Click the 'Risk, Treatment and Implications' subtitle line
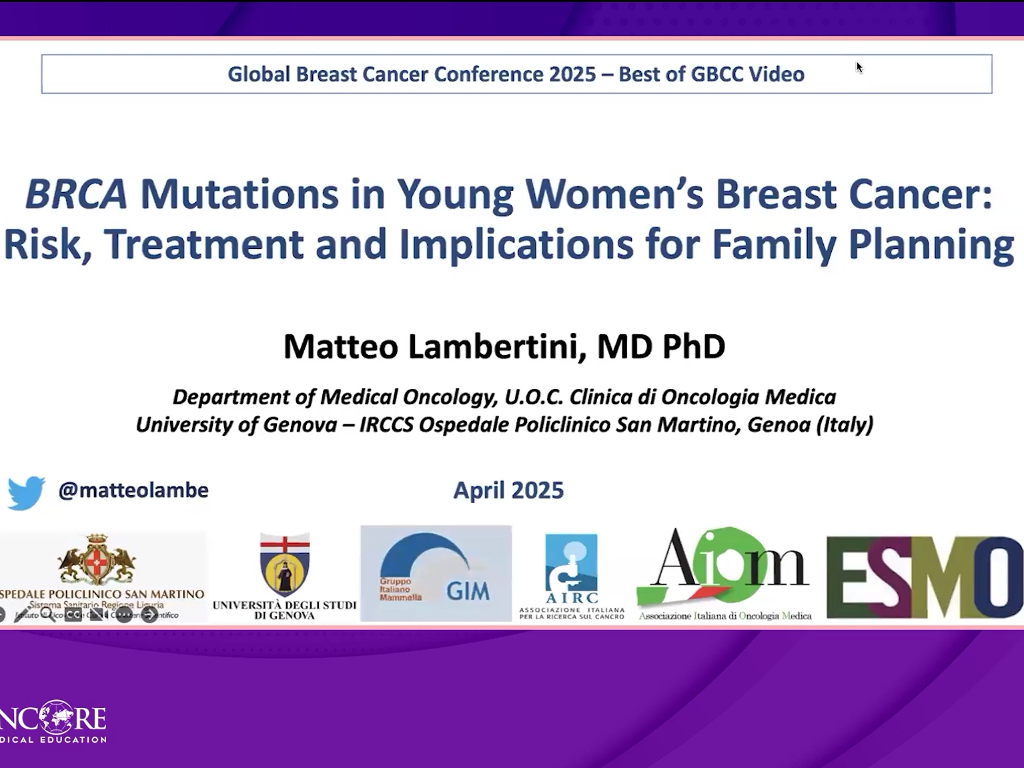 tap(509, 244)
